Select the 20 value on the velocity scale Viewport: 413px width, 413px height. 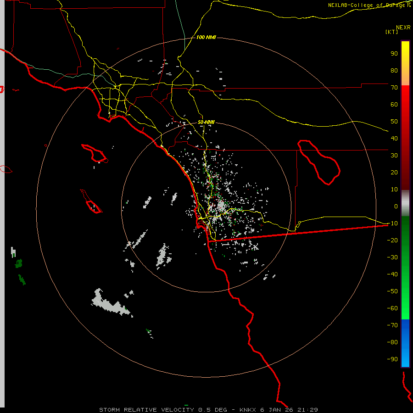[x=394, y=172]
